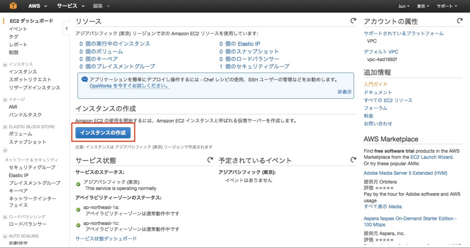Open 0 個の実行中のインスタンス link

(x=114, y=43)
